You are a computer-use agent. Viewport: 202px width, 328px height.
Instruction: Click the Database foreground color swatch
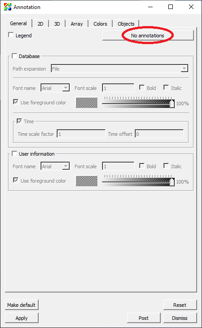click(x=86, y=103)
